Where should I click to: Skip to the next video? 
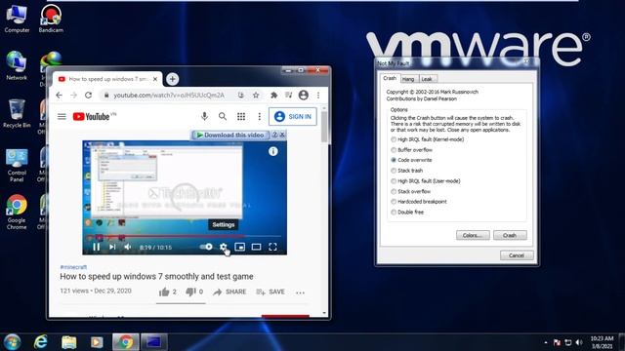tap(112, 247)
